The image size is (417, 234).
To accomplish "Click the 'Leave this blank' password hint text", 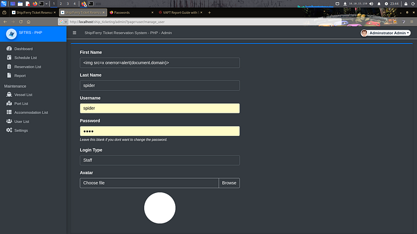I will click(123, 140).
